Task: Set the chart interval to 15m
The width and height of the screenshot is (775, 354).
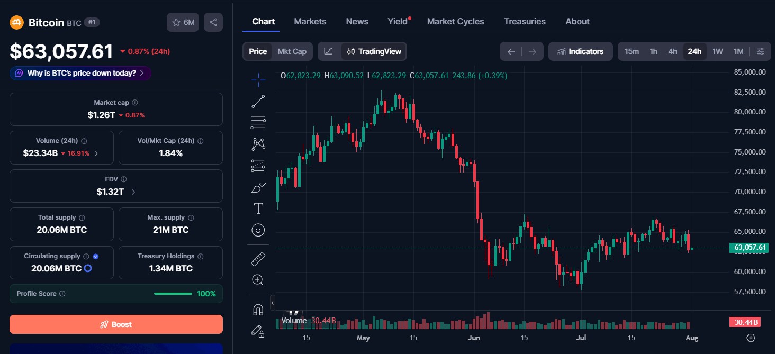Action: 632,51
